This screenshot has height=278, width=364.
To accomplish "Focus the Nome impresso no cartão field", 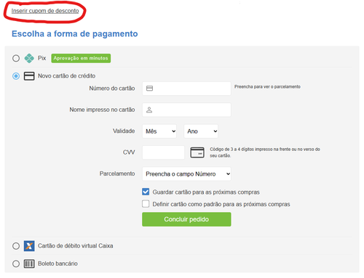I will click(x=186, y=110).
